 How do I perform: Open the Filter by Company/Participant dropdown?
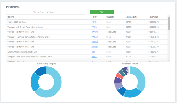tap(46, 12)
